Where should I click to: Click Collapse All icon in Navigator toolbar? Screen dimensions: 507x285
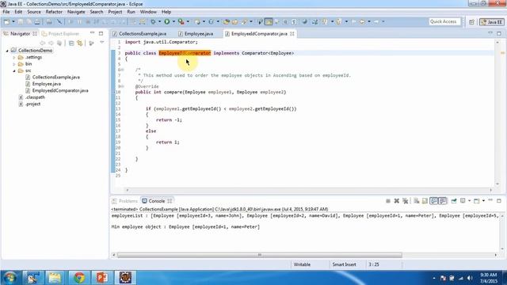click(71, 43)
